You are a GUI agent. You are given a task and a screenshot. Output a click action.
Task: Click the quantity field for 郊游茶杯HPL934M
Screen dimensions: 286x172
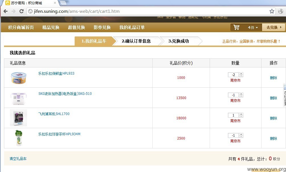pos(233,136)
